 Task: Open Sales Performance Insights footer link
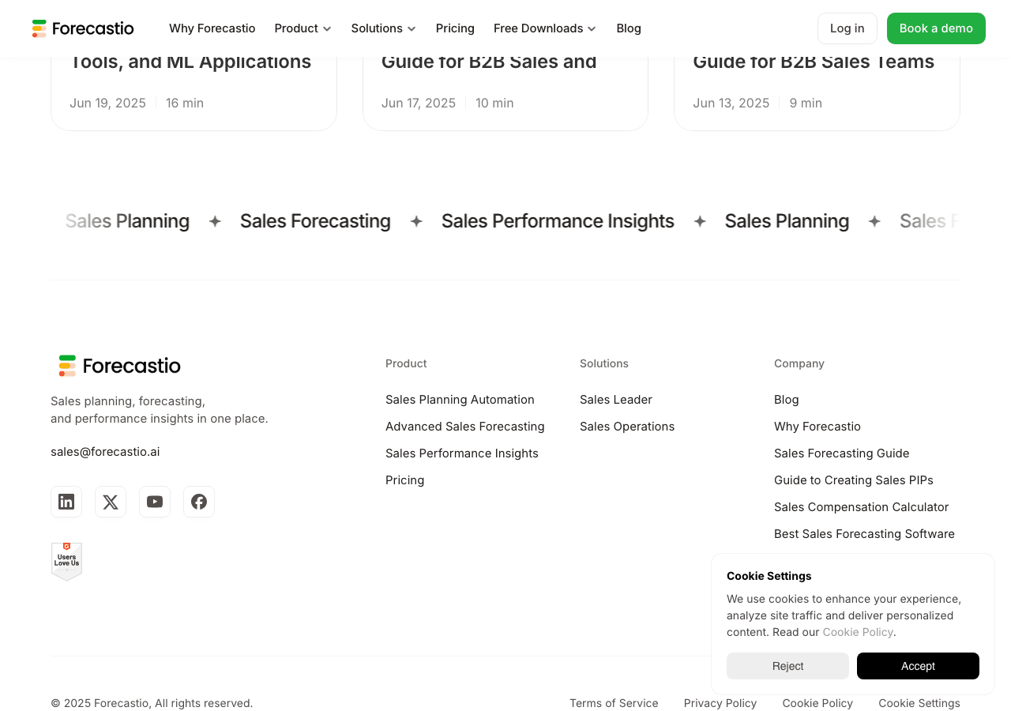(x=462, y=453)
